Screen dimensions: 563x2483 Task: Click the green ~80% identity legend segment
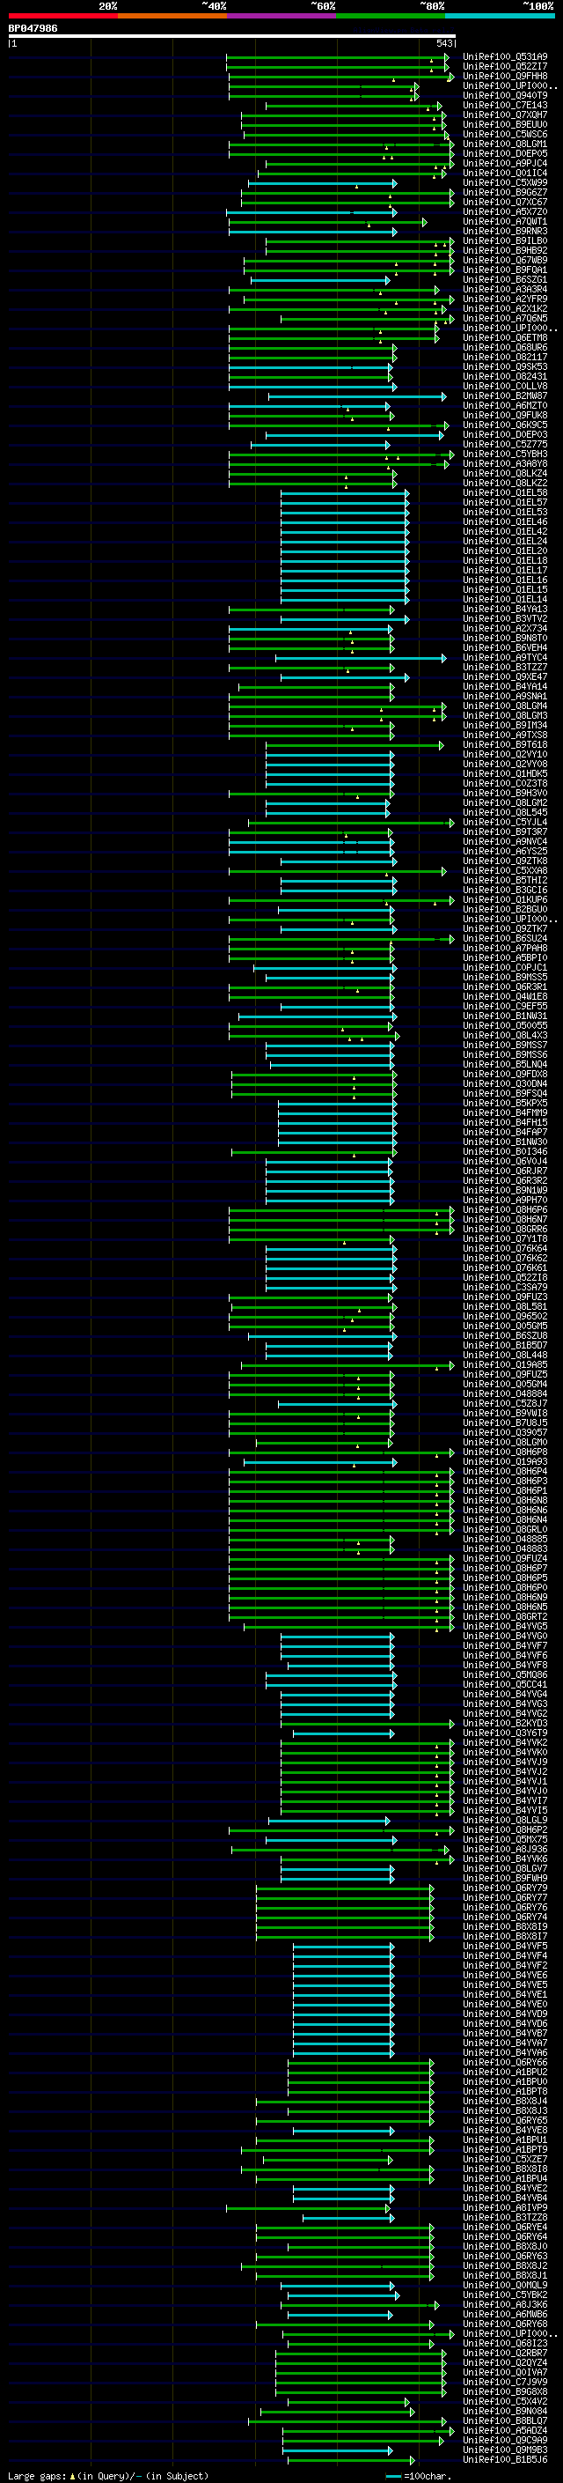[x=391, y=16]
